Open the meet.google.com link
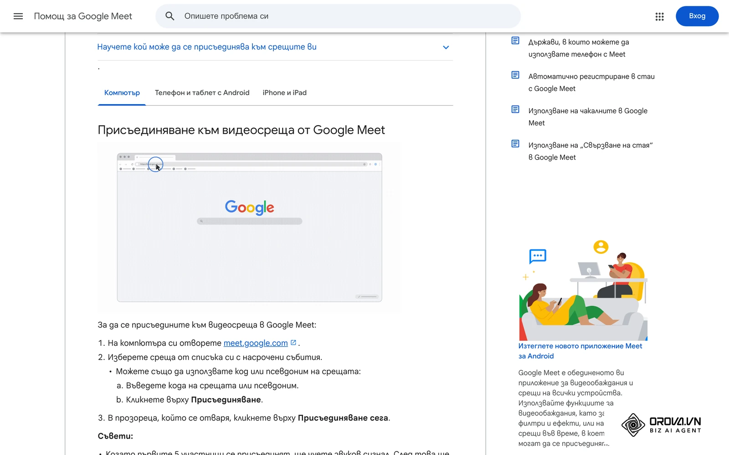Image resolution: width=729 pixels, height=455 pixels. 256,343
